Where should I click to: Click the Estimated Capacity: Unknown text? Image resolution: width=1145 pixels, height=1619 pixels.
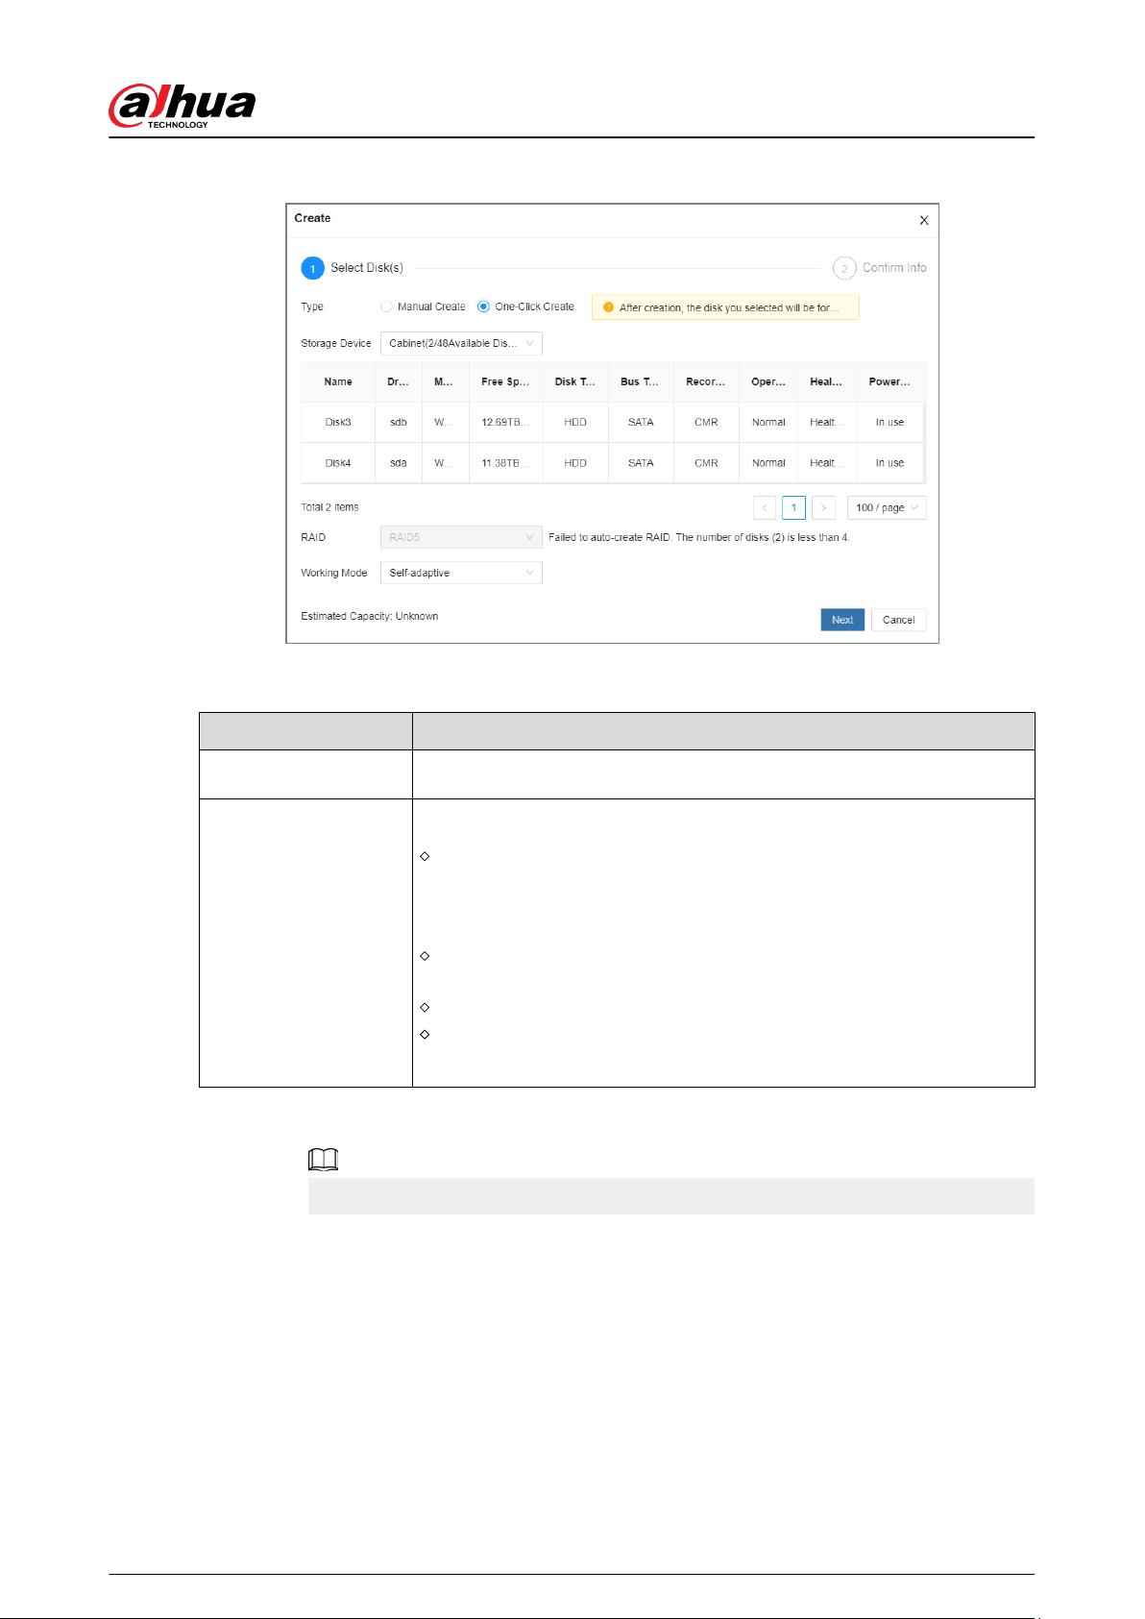click(x=370, y=616)
